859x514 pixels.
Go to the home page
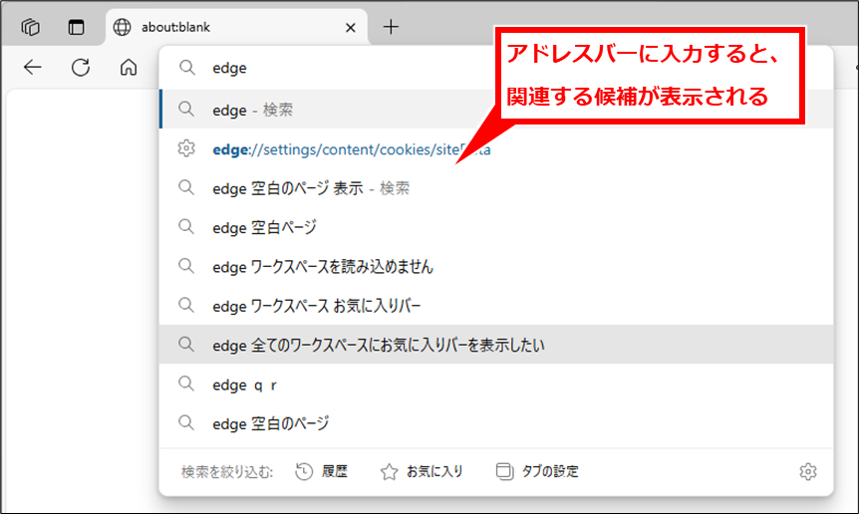129,68
